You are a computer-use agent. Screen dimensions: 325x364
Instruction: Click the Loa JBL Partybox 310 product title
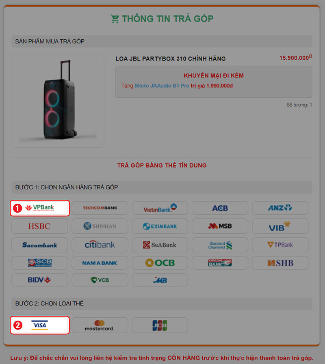170,59
